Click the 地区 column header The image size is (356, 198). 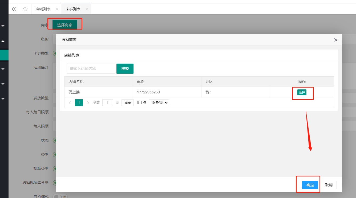coord(236,82)
